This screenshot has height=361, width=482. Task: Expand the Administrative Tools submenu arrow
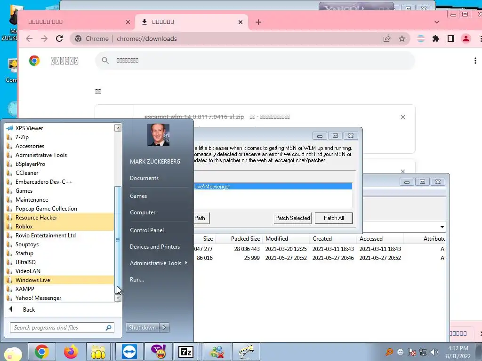(x=186, y=263)
